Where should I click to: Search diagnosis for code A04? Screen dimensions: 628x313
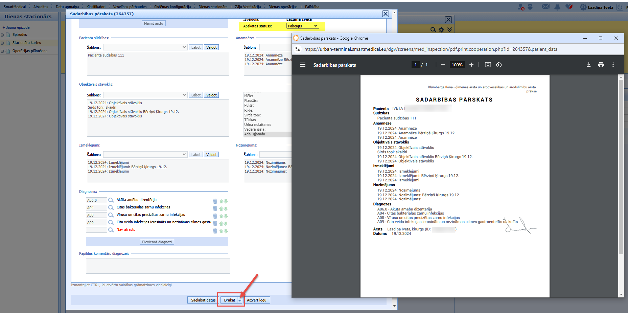point(111,208)
